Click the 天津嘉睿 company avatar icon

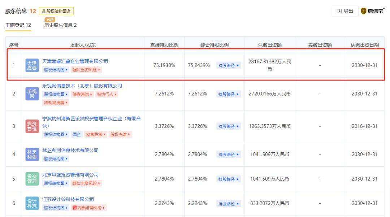[x=32, y=65]
